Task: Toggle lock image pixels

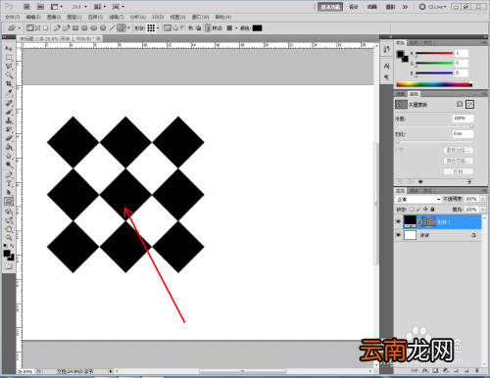Action: (x=418, y=210)
